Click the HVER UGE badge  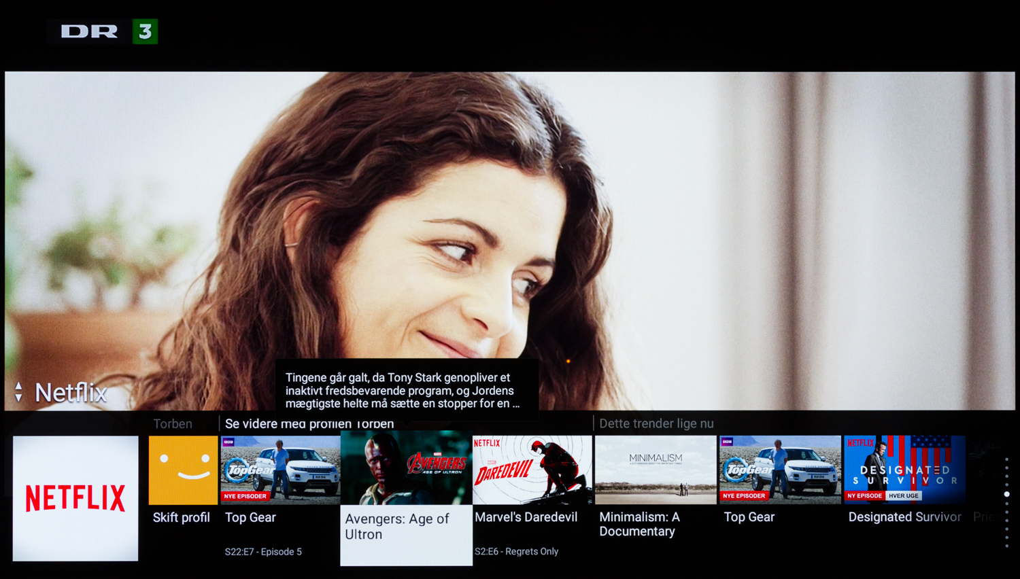pos(903,496)
